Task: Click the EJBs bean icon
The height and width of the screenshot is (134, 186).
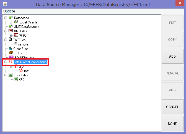Action: 11,53
